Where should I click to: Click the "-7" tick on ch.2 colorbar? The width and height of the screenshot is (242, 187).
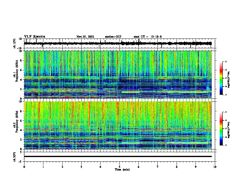click(x=226, y=145)
